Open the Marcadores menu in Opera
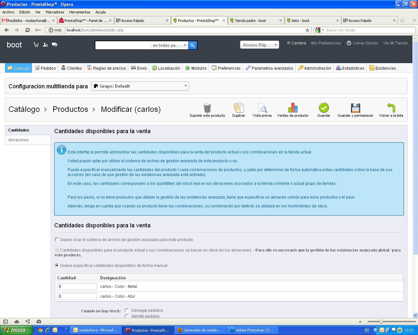The image size is (418, 335). click(55, 12)
